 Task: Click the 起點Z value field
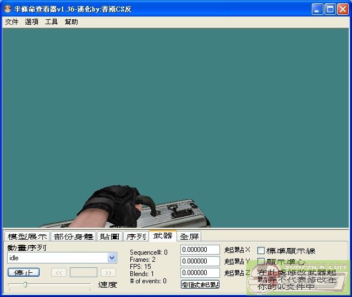pos(200,273)
